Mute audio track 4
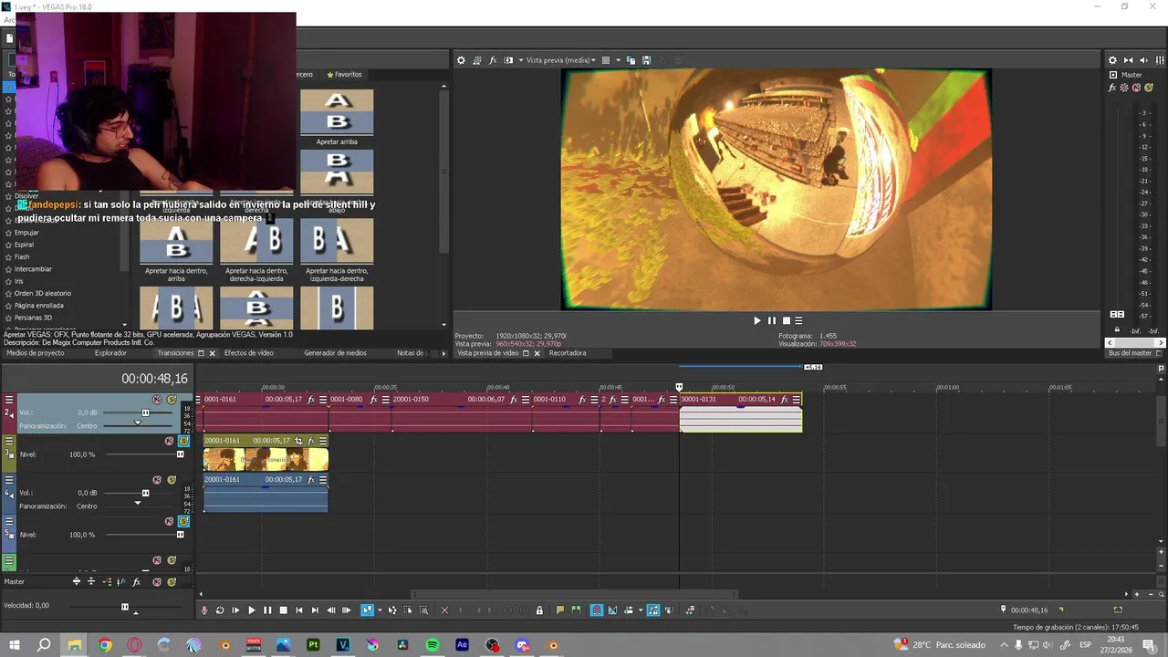Image resolution: width=1168 pixels, height=657 pixels. (157, 480)
